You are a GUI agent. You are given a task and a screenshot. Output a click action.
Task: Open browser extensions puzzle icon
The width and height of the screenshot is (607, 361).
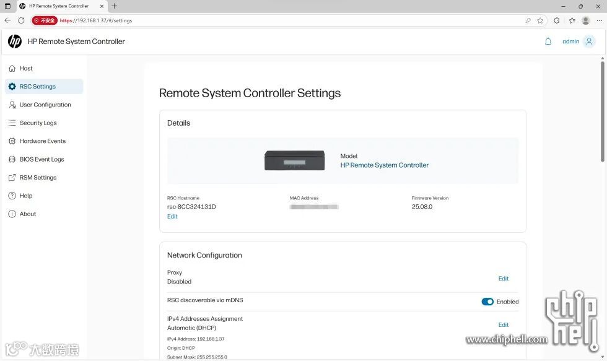557,20
